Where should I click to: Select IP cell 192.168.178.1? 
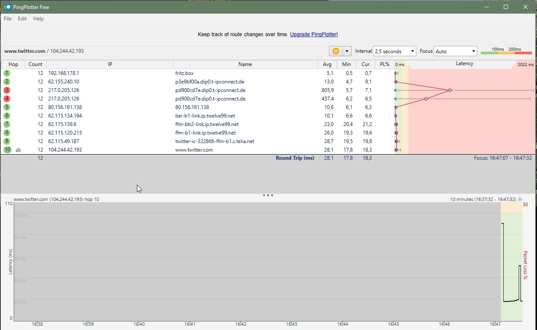pyautogui.click(x=64, y=73)
